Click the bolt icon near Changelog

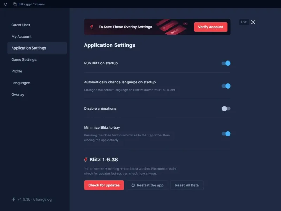pos(14,199)
